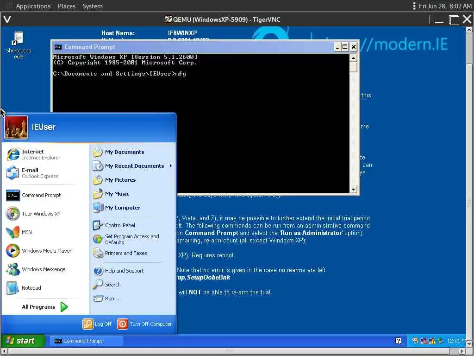The width and height of the screenshot is (474, 356).
Task: Open Command Prompt from Start menu list
Action: pos(33,195)
